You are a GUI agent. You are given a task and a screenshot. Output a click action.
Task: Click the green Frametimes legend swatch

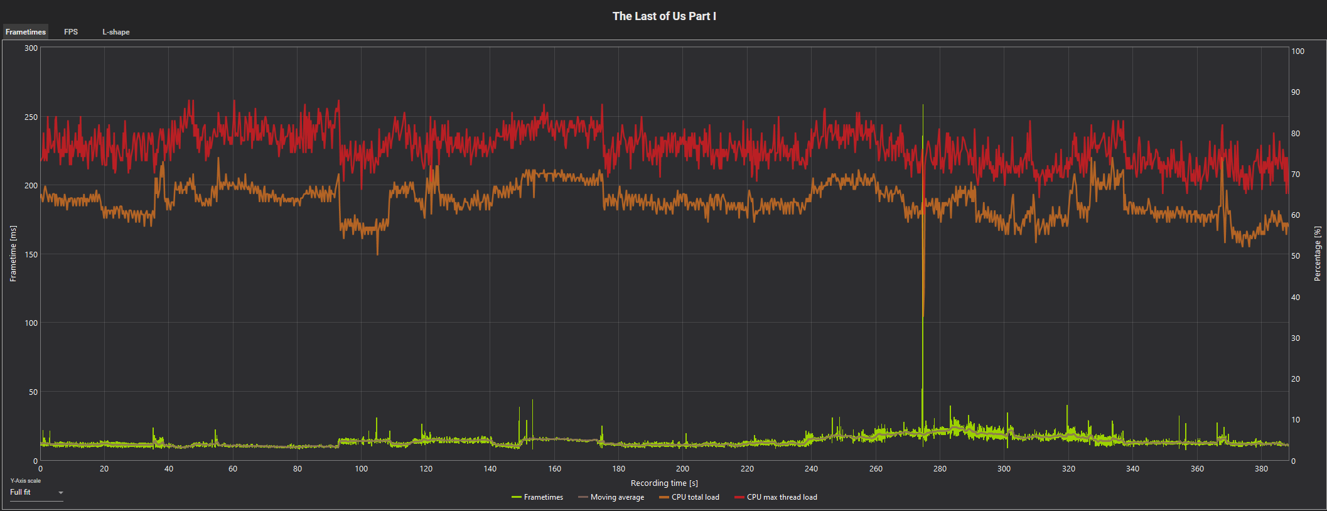point(517,497)
